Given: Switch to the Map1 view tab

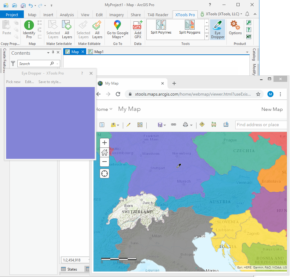Looking at the screenshot, I should pyautogui.click(x=99, y=52).
